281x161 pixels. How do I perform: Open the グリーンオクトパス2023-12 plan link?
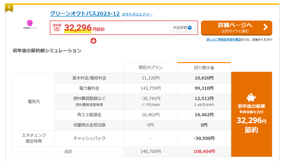pos(85,13)
